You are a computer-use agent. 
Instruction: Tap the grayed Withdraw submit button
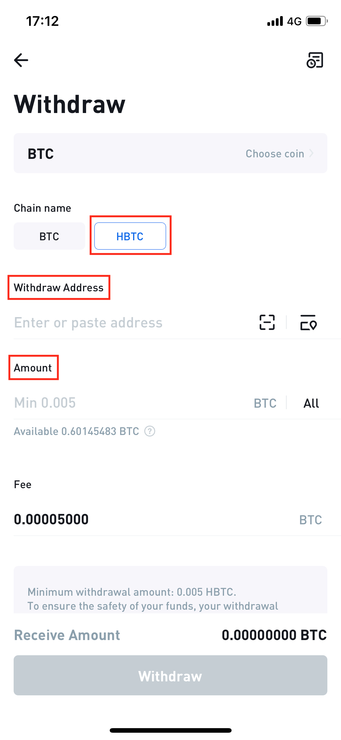(x=170, y=675)
